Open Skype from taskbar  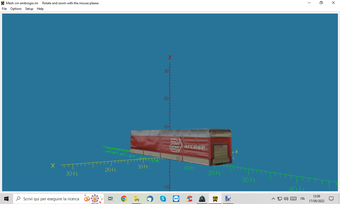(x=163, y=199)
